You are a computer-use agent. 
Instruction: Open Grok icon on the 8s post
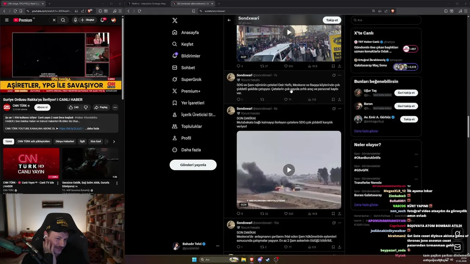[x=334, y=109]
